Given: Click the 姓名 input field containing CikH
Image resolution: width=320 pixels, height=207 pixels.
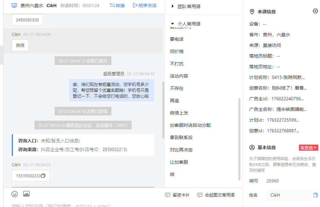Looking at the screenshot, I should click(289, 195).
